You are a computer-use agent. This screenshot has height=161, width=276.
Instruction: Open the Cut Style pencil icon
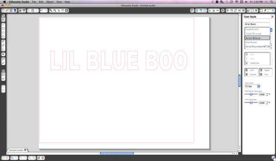(x=265, y=10)
